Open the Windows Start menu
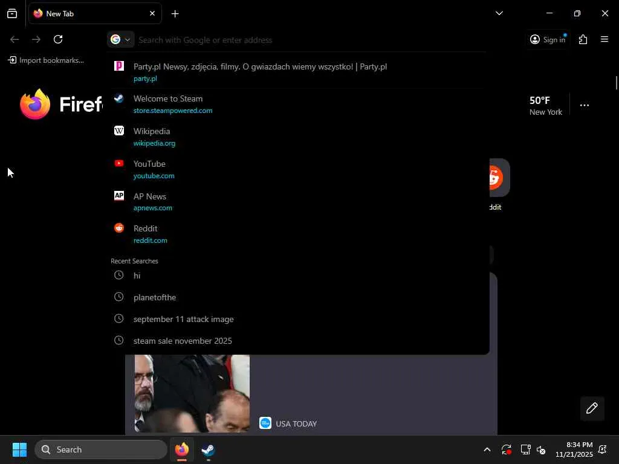Image resolution: width=619 pixels, height=464 pixels. coord(20,449)
